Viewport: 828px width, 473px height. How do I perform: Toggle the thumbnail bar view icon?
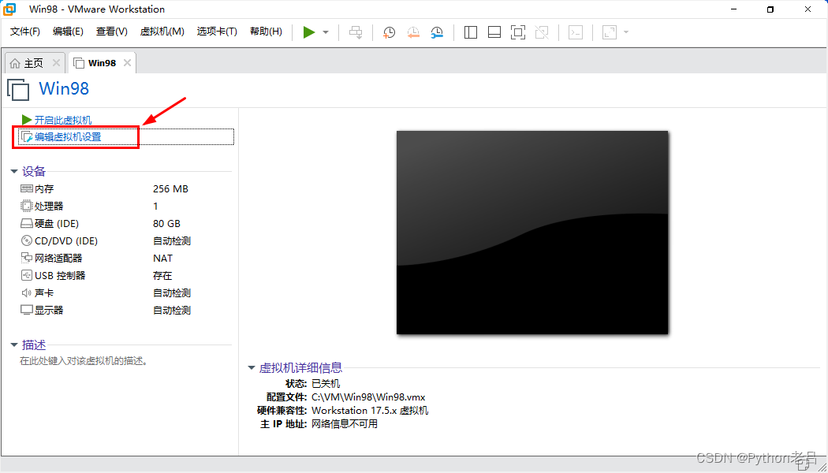[x=494, y=32]
